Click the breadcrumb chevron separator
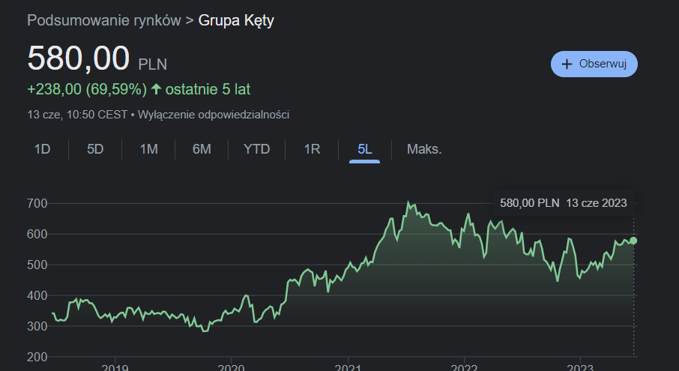The height and width of the screenshot is (371, 679). (x=190, y=20)
